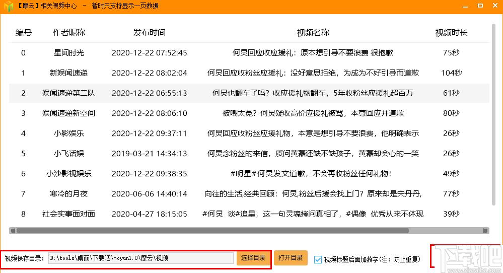Select video 何炅回应收粉丝应援礼物，本意是想引导
The width and height of the screenshot is (503, 273).
click(313, 133)
